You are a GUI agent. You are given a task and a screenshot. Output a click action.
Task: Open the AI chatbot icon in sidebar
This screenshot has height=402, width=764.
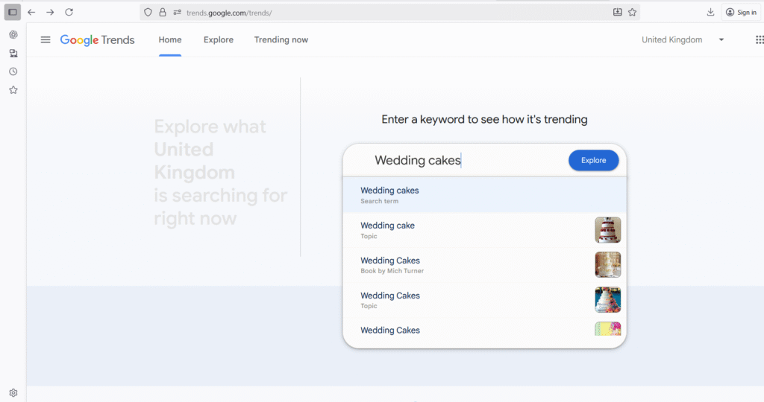(x=13, y=34)
